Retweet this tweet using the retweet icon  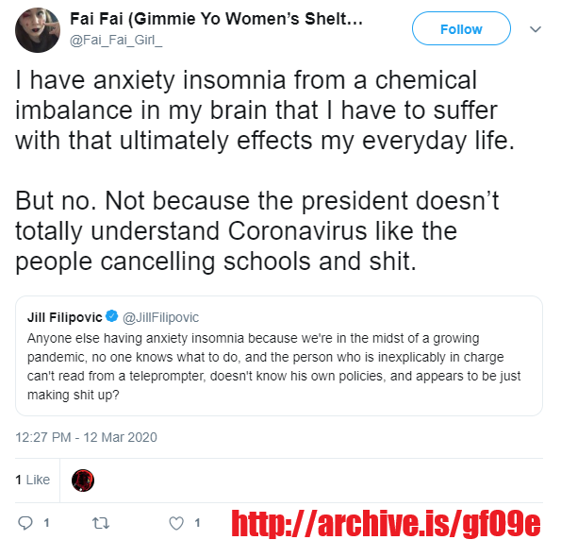(x=101, y=524)
